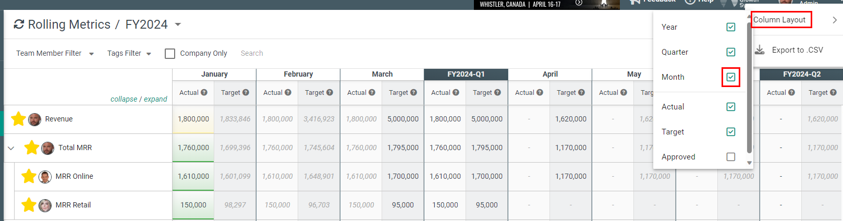Open the FY2024 year selector dropdown

tap(178, 24)
